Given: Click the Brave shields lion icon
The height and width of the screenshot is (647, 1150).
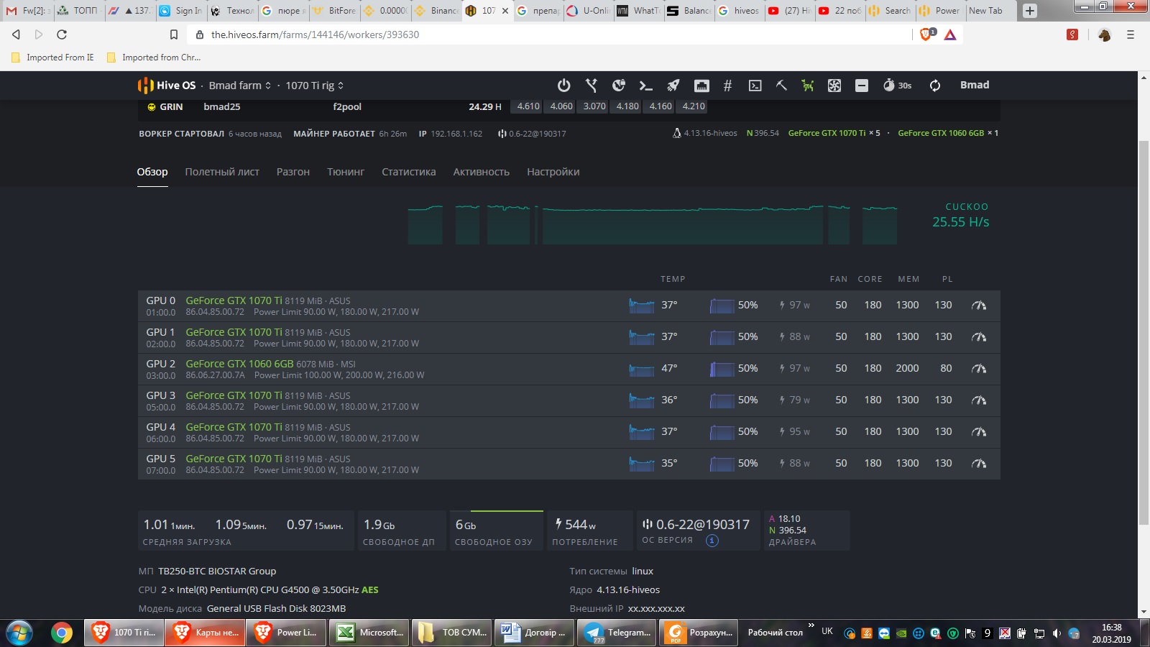Looking at the screenshot, I should 926,34.
